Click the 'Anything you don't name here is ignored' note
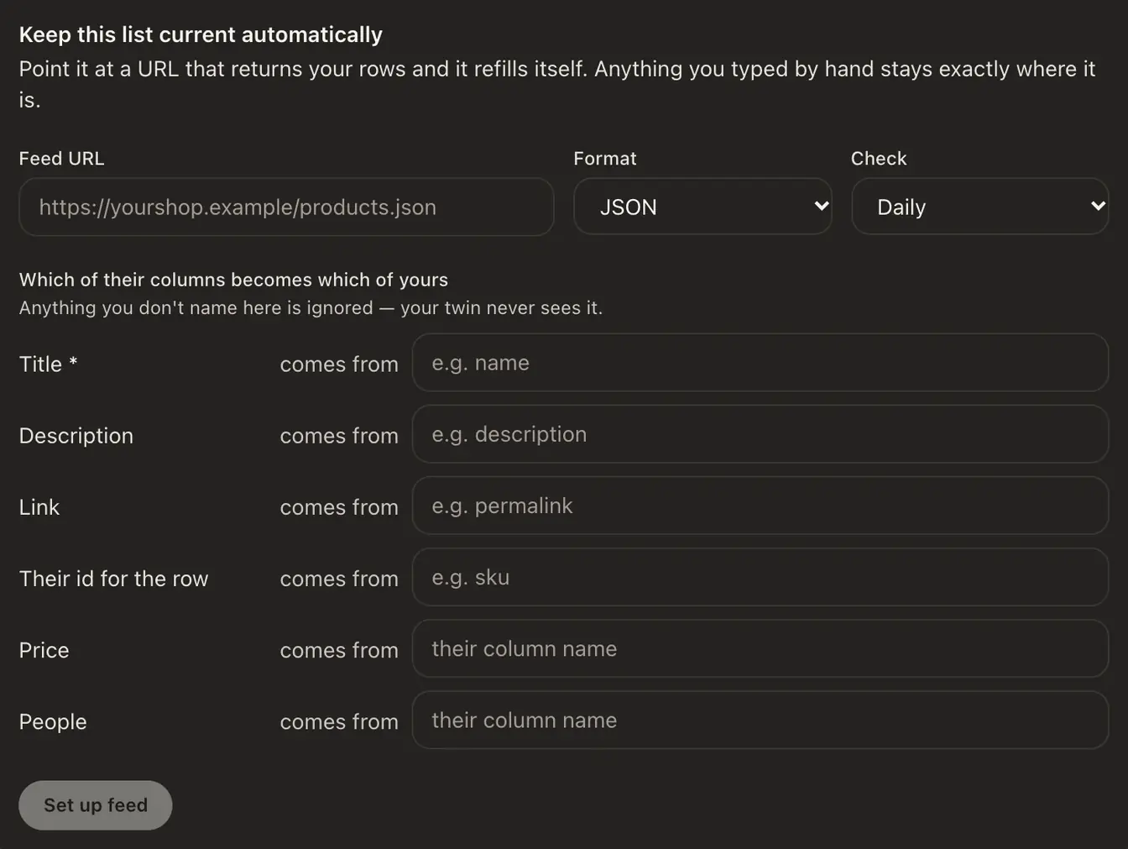The height and width of the screenshot is (849, 1128). (311, 308)
